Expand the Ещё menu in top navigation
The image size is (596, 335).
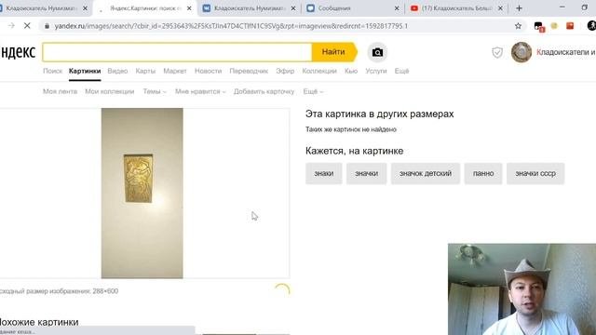[x=401, y=71]
